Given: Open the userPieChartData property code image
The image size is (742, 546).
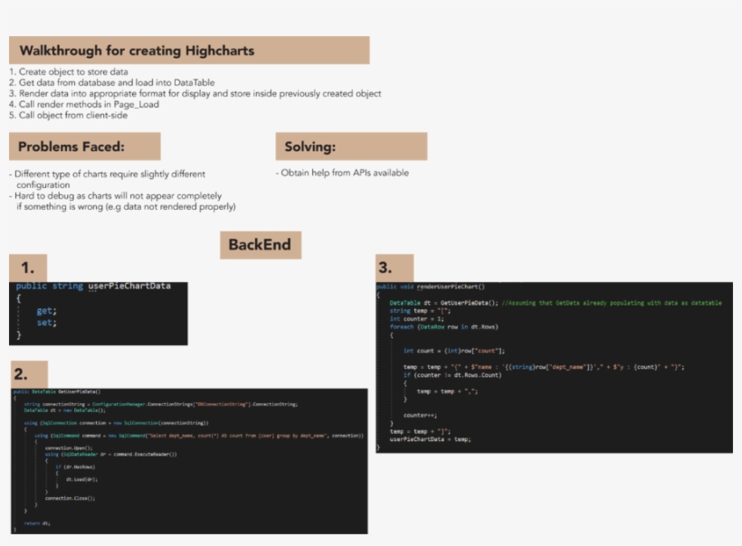Looking at the screenshot, I should coord(98,313).
